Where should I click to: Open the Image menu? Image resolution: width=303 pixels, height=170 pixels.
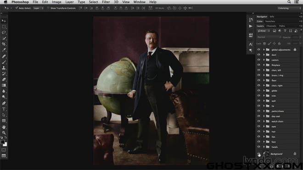(56, 2)
